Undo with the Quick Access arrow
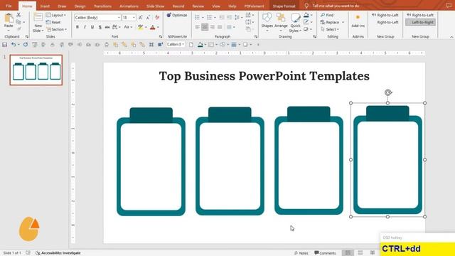Image resolution: width=455 pixels, height=256 pixels. pyautogui.click(x=14, y=44)
